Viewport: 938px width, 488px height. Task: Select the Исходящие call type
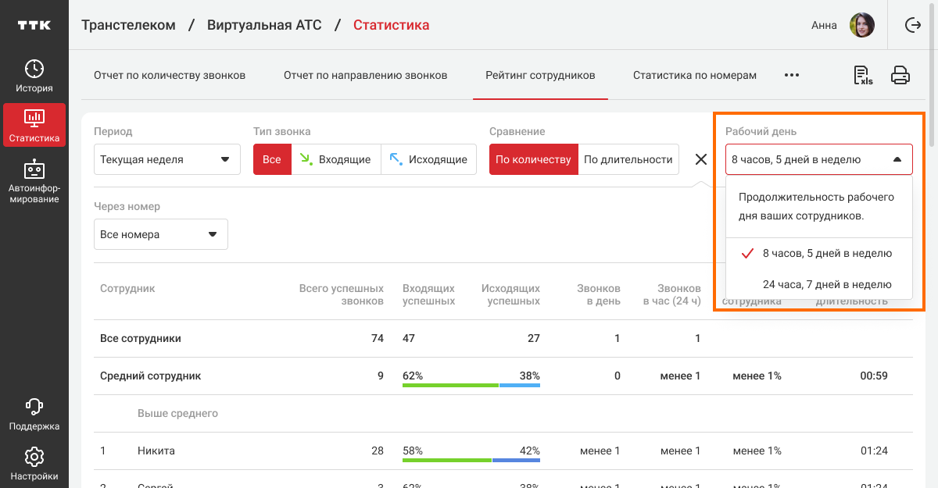(x=428, y=159)
